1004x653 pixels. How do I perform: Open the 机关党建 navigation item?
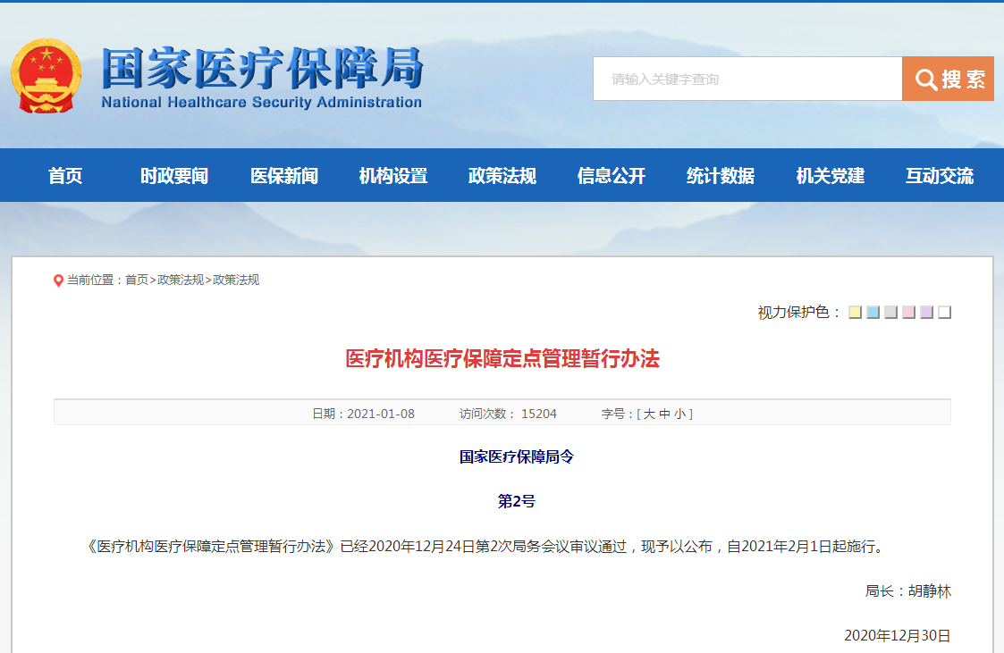(x=831, y=176)
